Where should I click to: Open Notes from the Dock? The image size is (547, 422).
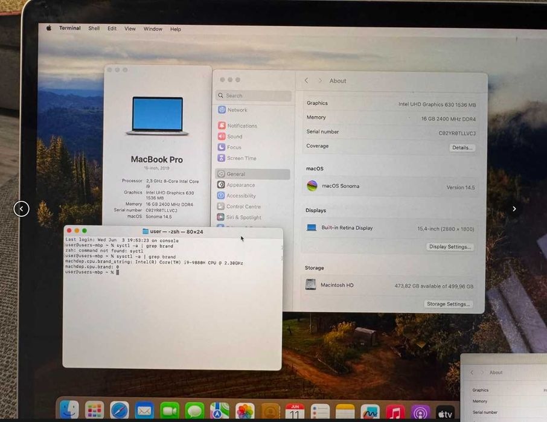[x=345, y=412]
